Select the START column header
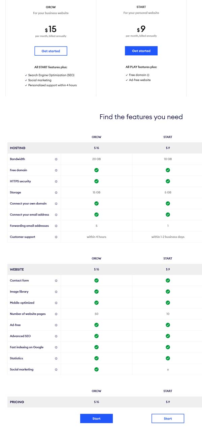202x430 pixels. click(168, 137)
